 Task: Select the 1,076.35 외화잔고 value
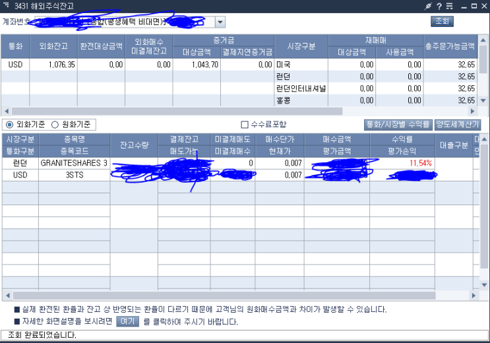coord(53,65)
